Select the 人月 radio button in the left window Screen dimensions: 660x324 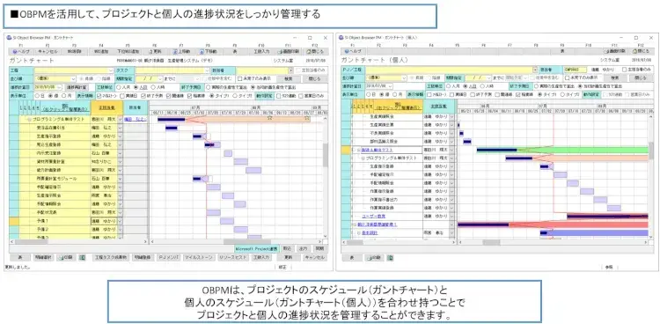tap(119, 87)
